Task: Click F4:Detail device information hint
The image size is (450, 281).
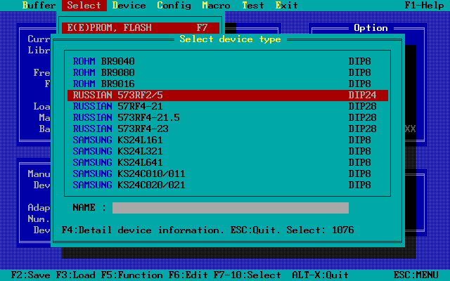Action: [x=143, y=230]
